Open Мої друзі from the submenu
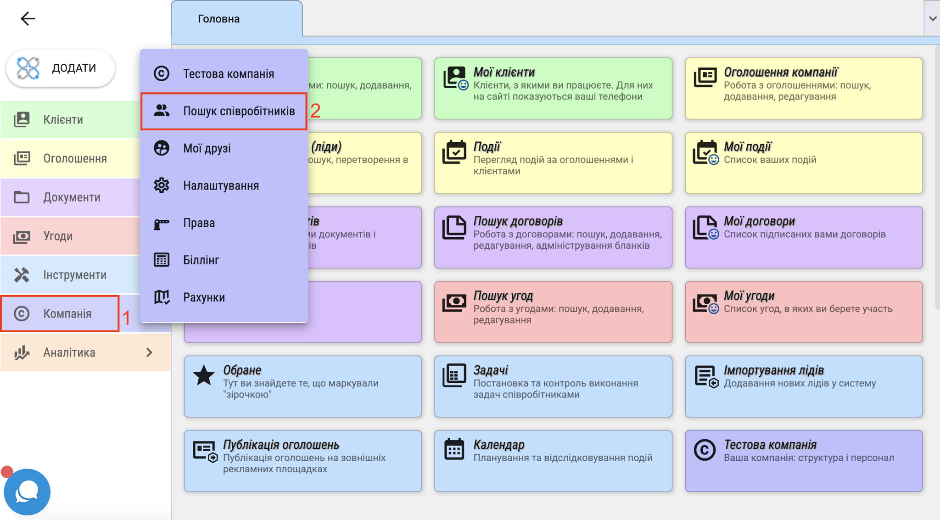940x520 pixels. point(224,148)
